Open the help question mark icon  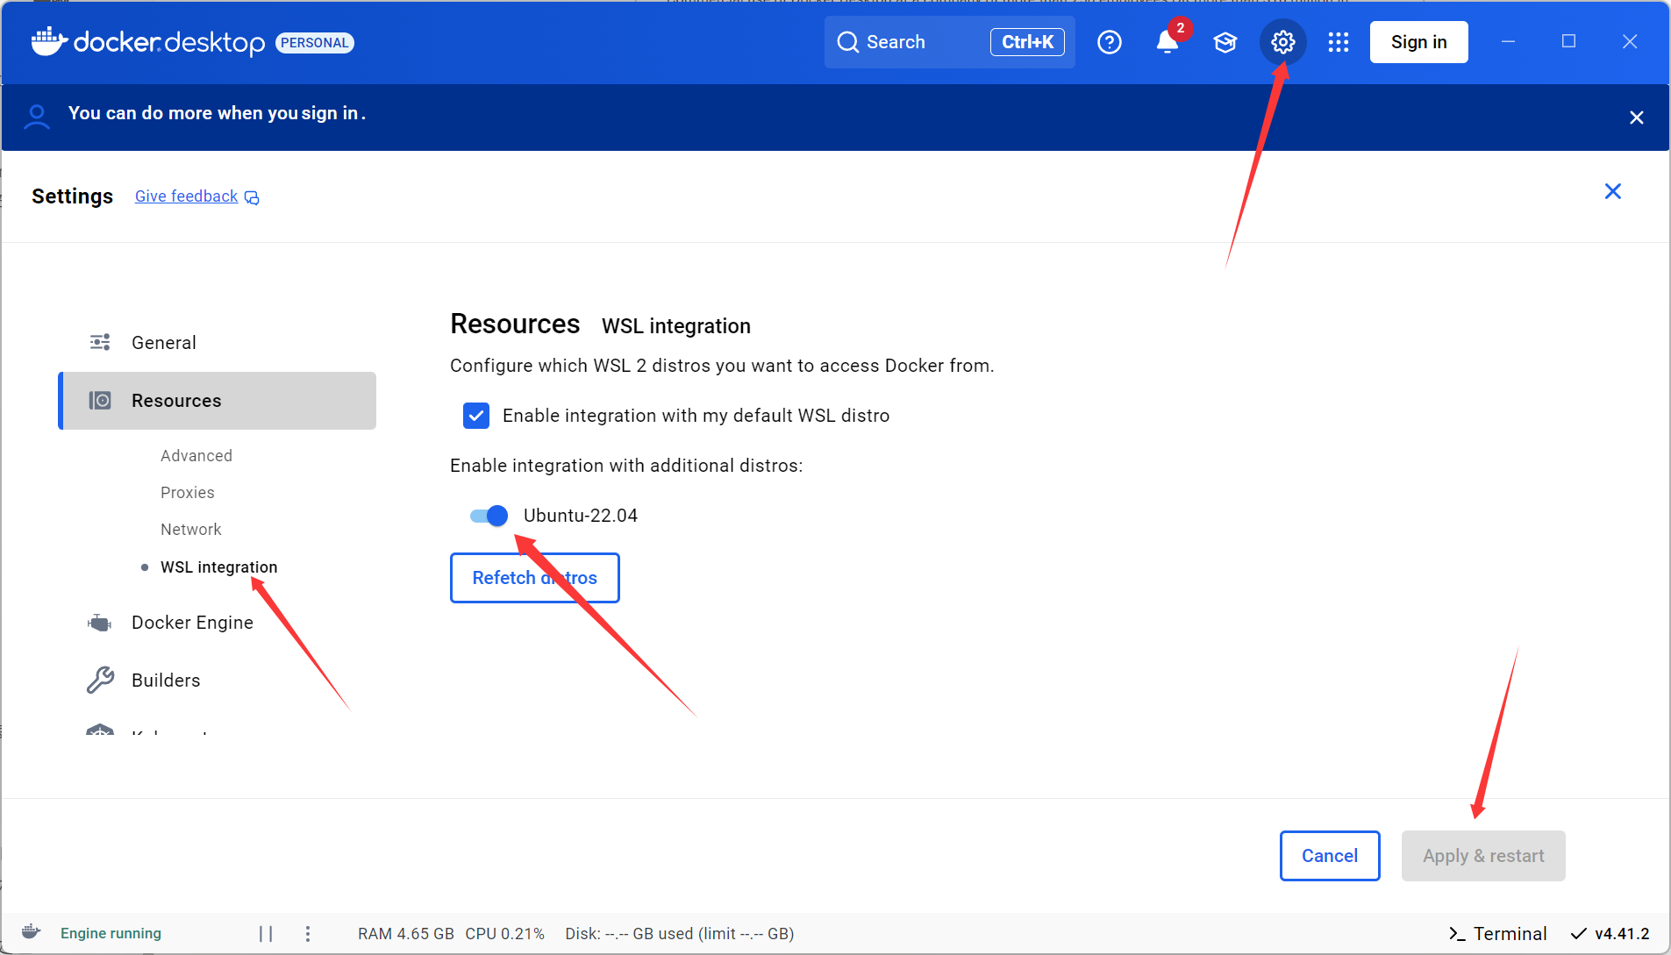pos(1110,42)
